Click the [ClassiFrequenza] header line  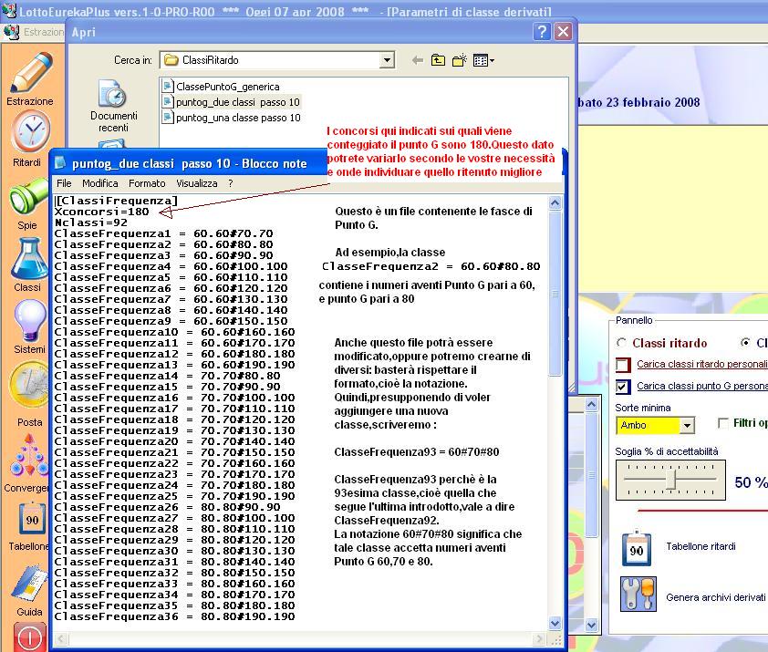pyautogui.click(x=116, y=201)
